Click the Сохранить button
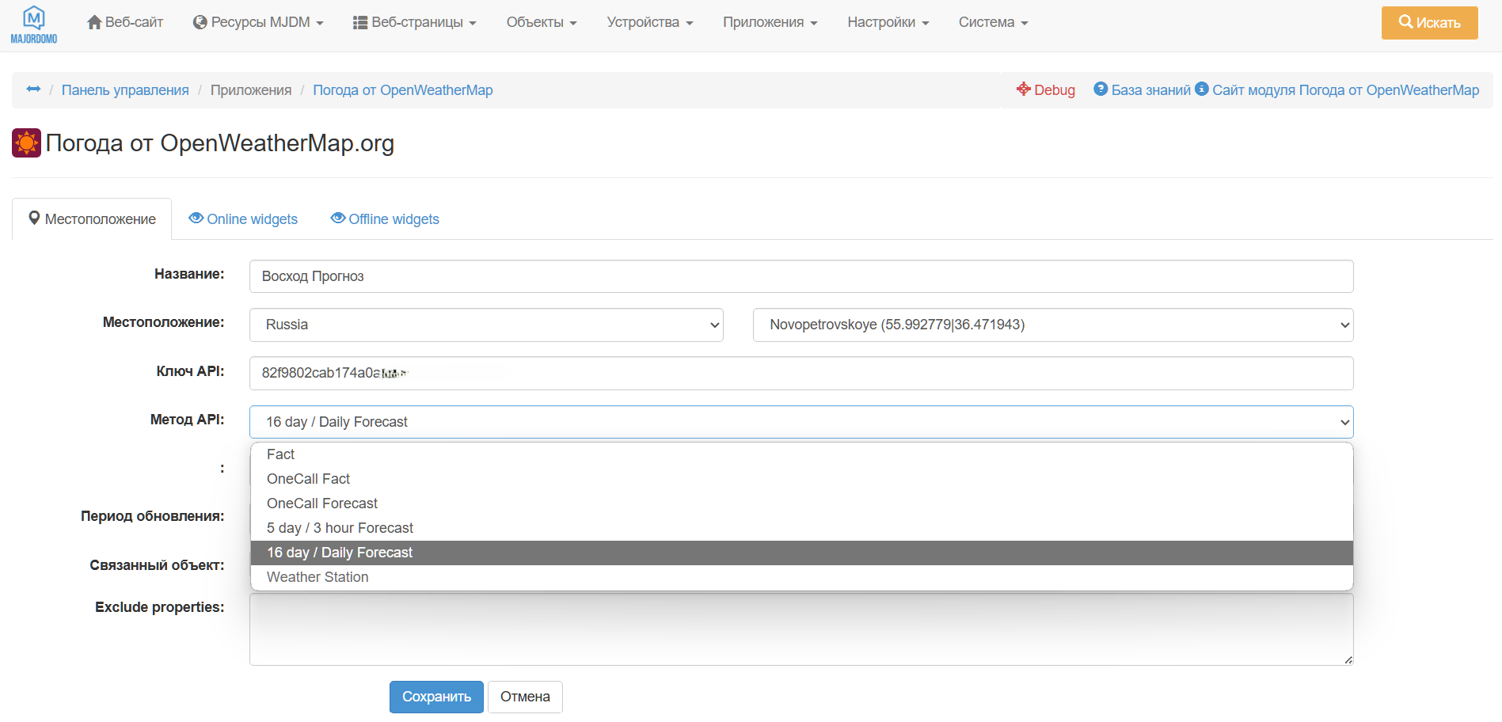 coord(436,697)
